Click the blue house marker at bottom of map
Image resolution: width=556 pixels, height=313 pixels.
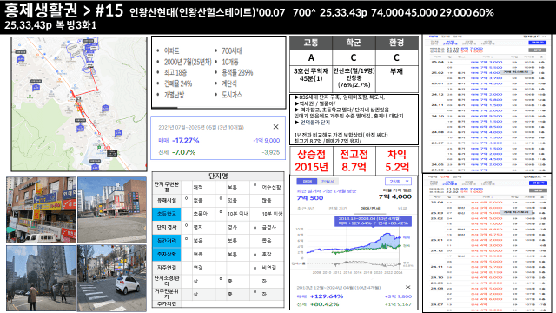tap(95, 167)
